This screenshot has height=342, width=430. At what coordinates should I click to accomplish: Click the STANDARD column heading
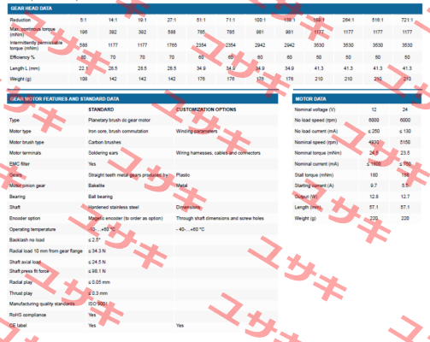pos(101,109)
